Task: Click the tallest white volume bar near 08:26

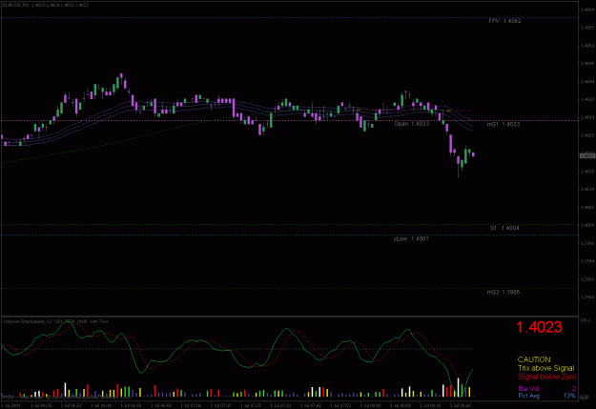Action: [x=459, y=387]
